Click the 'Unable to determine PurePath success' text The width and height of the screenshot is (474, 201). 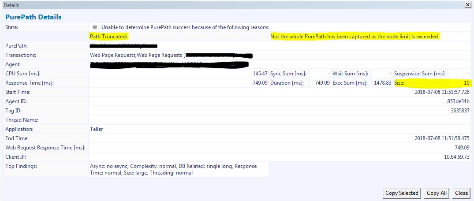185,27
